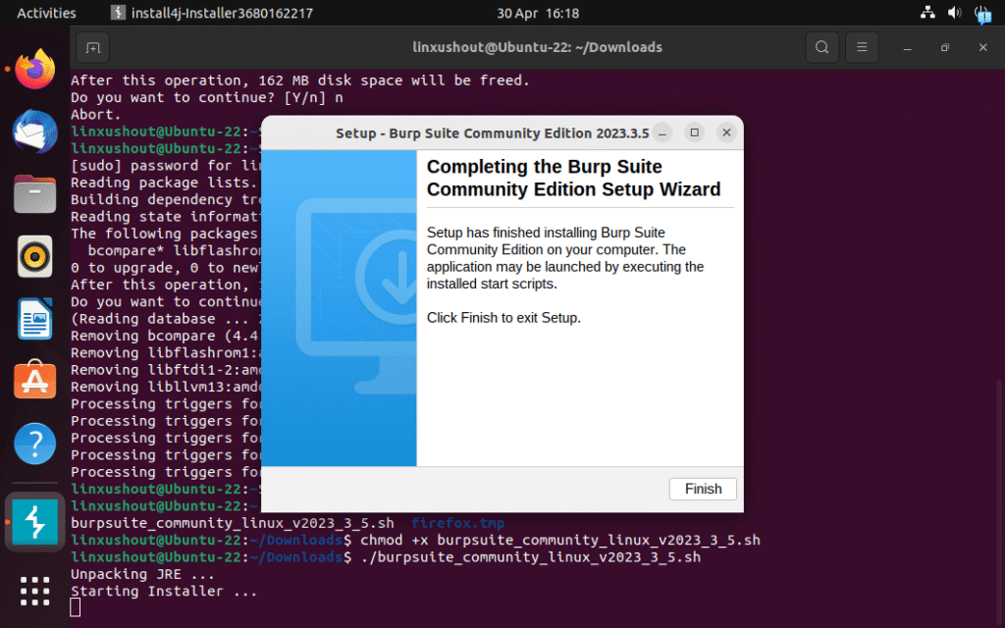
Task: Close the Burp Suite Setup dialog
Action: coord(726,132)
